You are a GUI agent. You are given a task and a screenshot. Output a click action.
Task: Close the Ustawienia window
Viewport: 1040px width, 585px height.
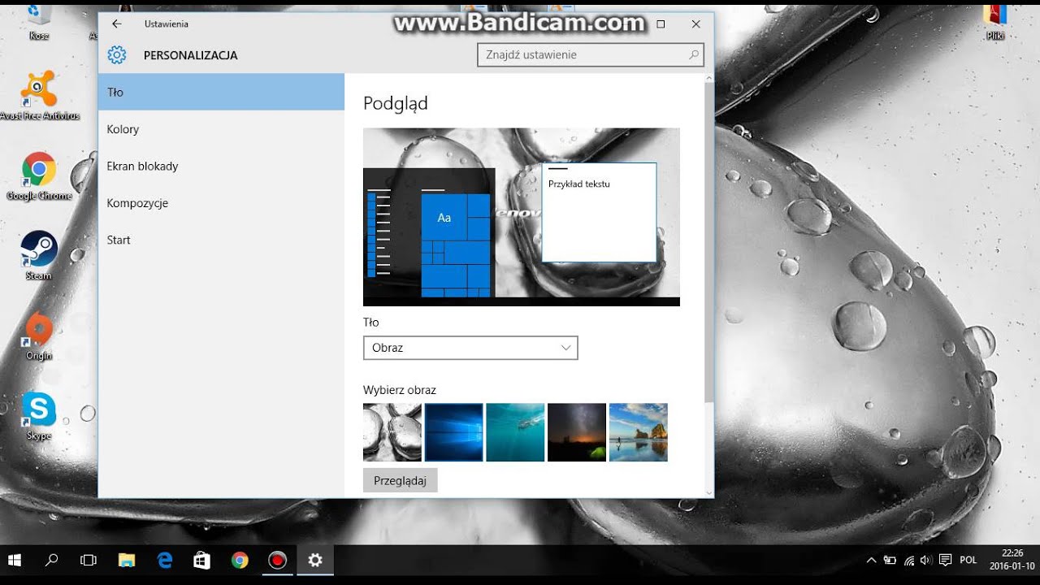tap(695, 24)
